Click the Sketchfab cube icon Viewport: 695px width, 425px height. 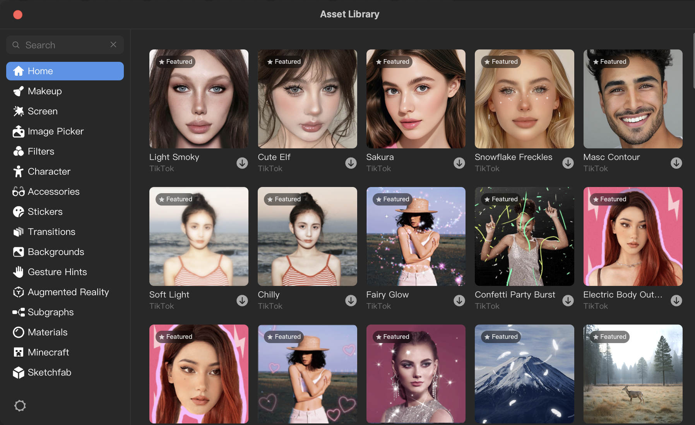pos(18,372)
